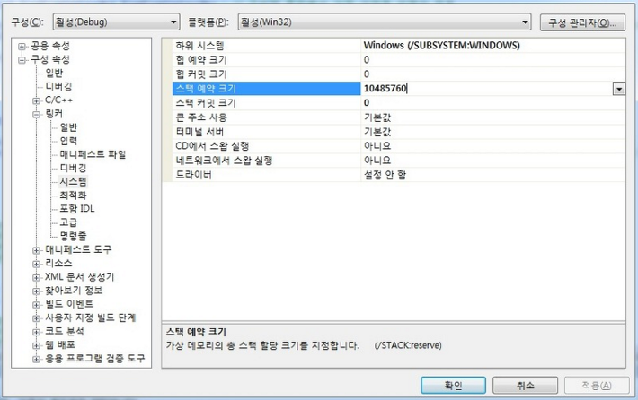Expand the 공용 속성 tree node
This screenshot has height=400, width=638.
point(22,47)
